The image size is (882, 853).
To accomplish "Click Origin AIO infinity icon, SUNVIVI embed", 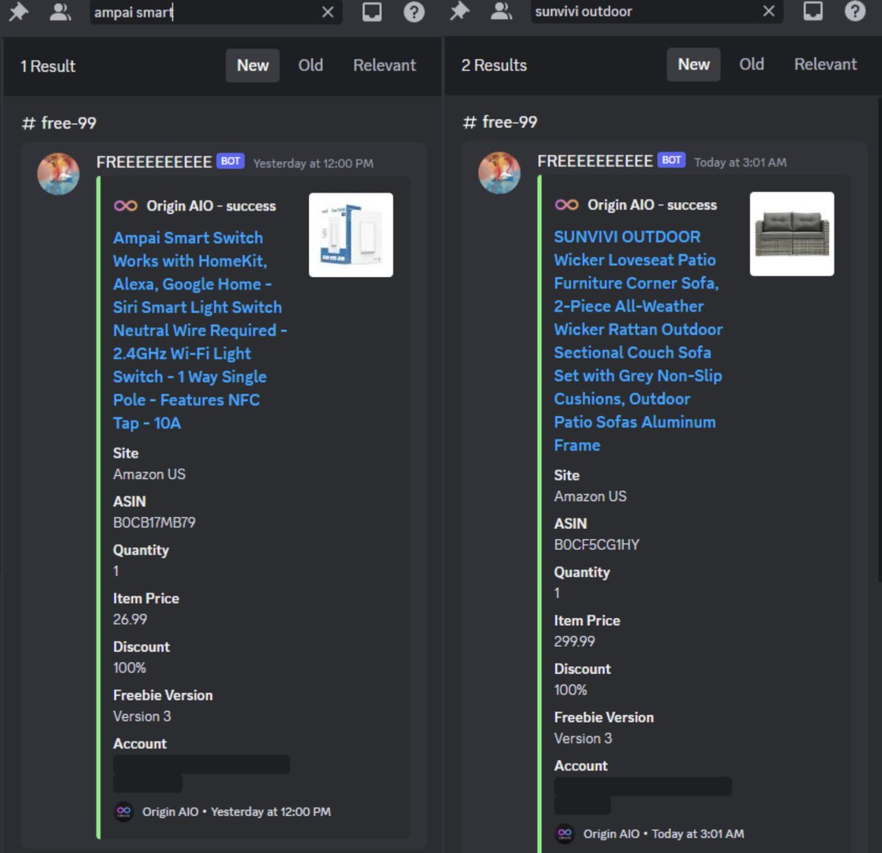I will pyautogui.click(x=567, y=204).
